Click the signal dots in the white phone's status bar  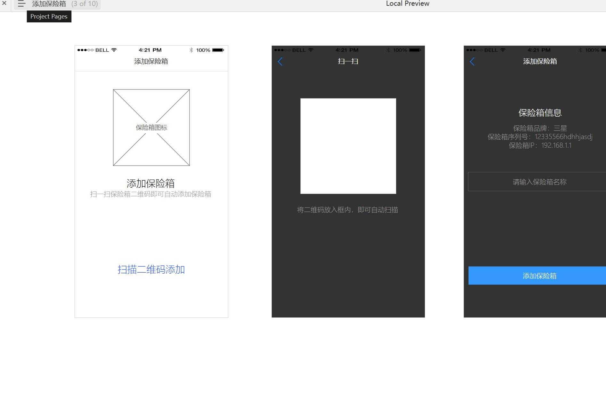85,50
